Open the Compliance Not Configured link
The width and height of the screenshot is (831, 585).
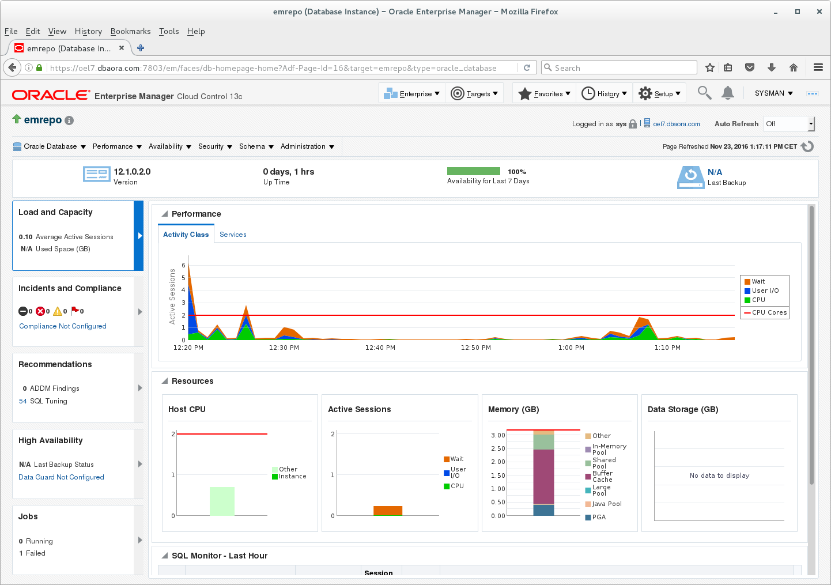(x=63, y=326)
